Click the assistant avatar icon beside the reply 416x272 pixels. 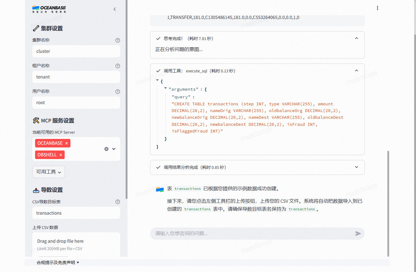pos(160,189)
